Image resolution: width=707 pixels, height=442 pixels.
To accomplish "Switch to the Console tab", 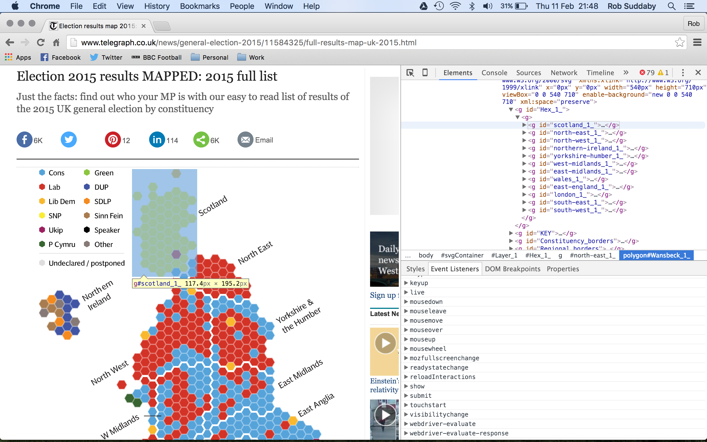I will coord(494,72).
